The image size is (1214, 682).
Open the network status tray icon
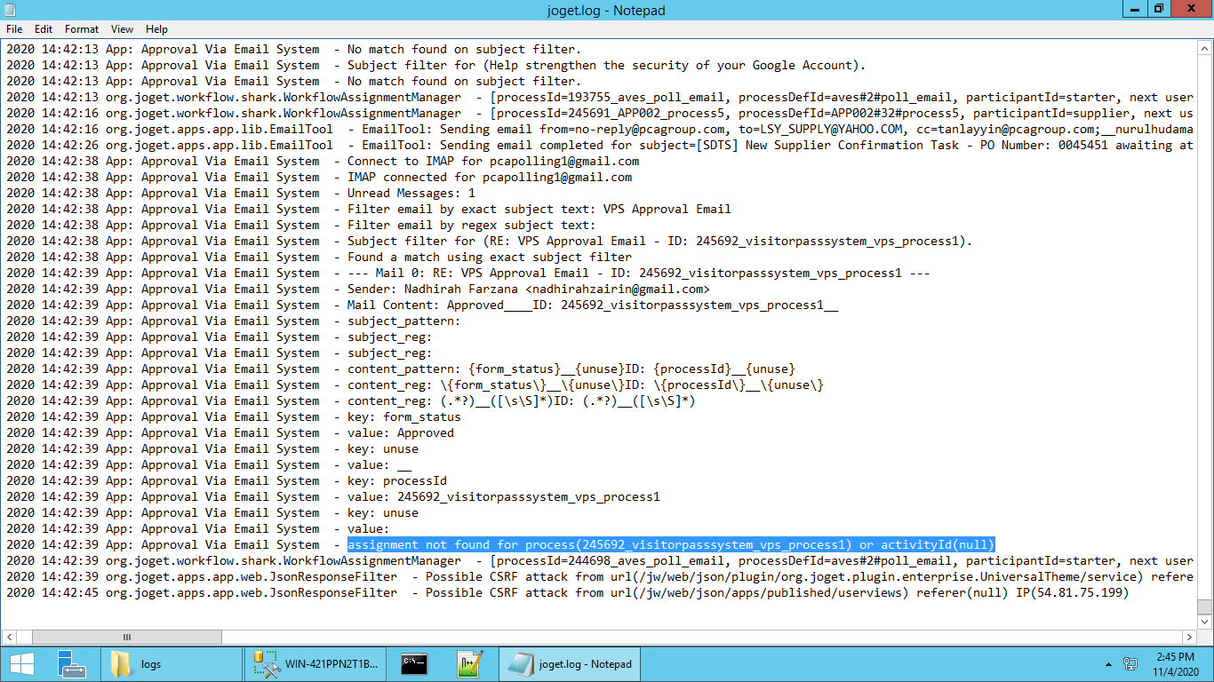pyautogui.click(x=1130, y=663)
